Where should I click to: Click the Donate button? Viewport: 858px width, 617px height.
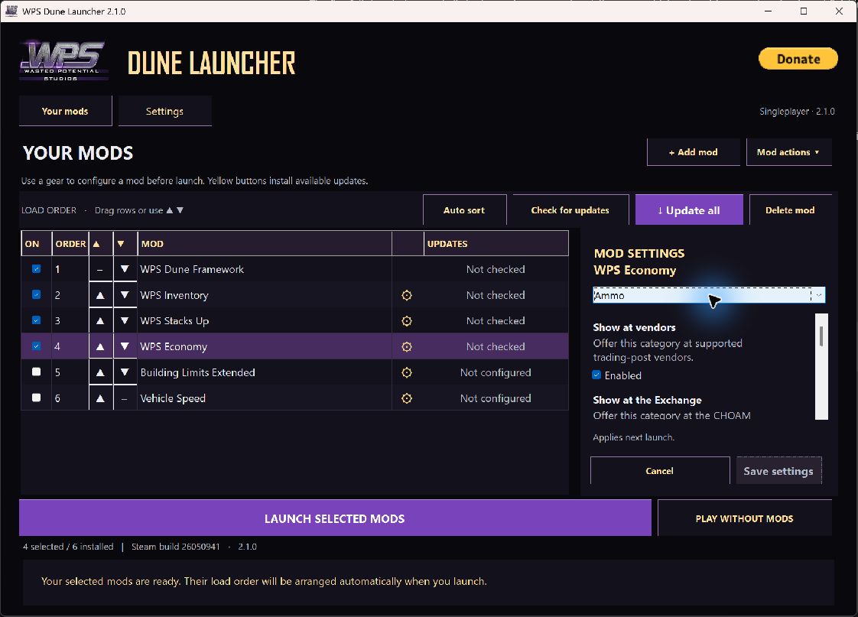click(x=798, y=59)
